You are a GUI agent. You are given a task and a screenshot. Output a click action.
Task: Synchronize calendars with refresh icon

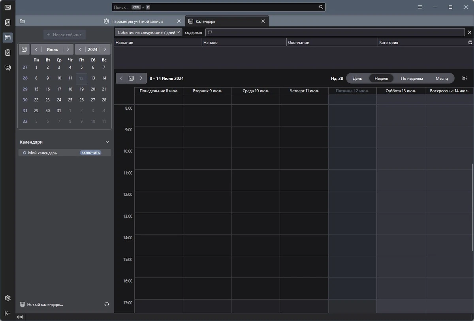click(107, 304)
